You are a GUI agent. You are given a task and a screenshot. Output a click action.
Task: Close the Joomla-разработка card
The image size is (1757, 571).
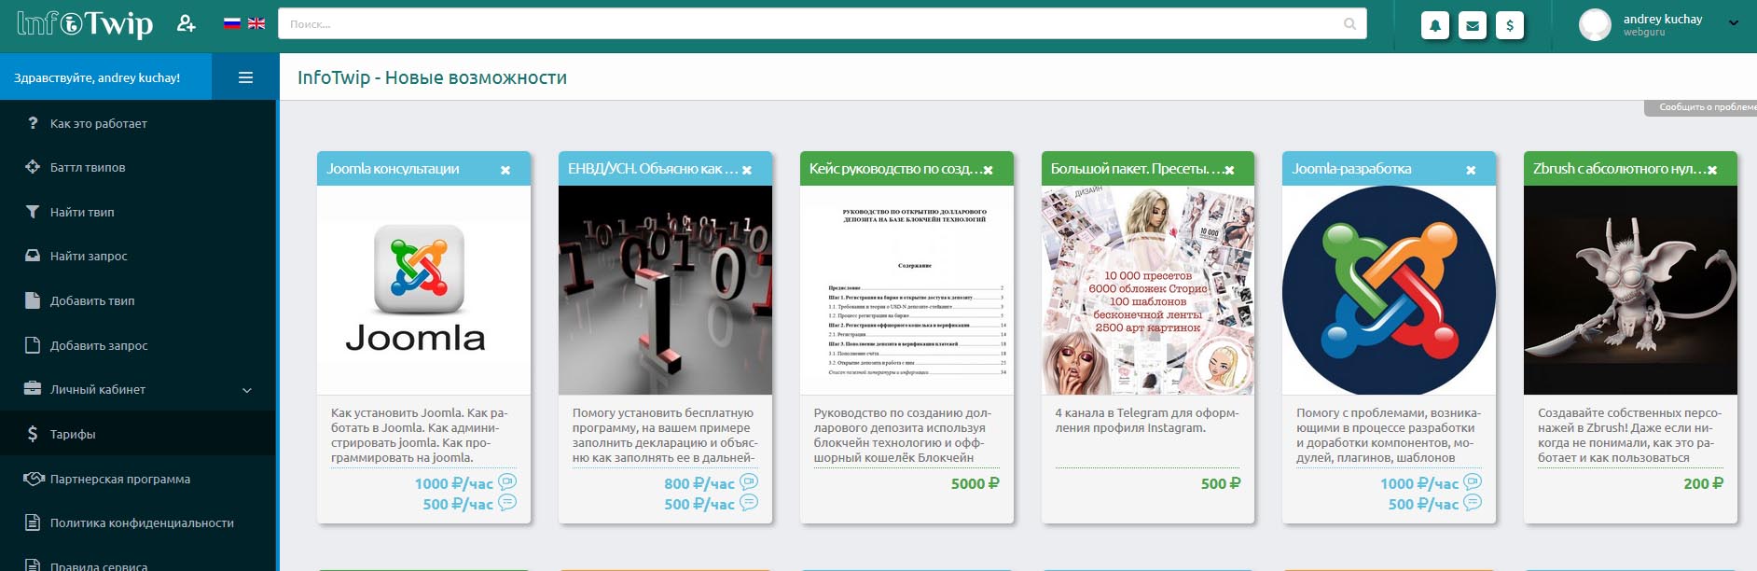[1471, 170]
